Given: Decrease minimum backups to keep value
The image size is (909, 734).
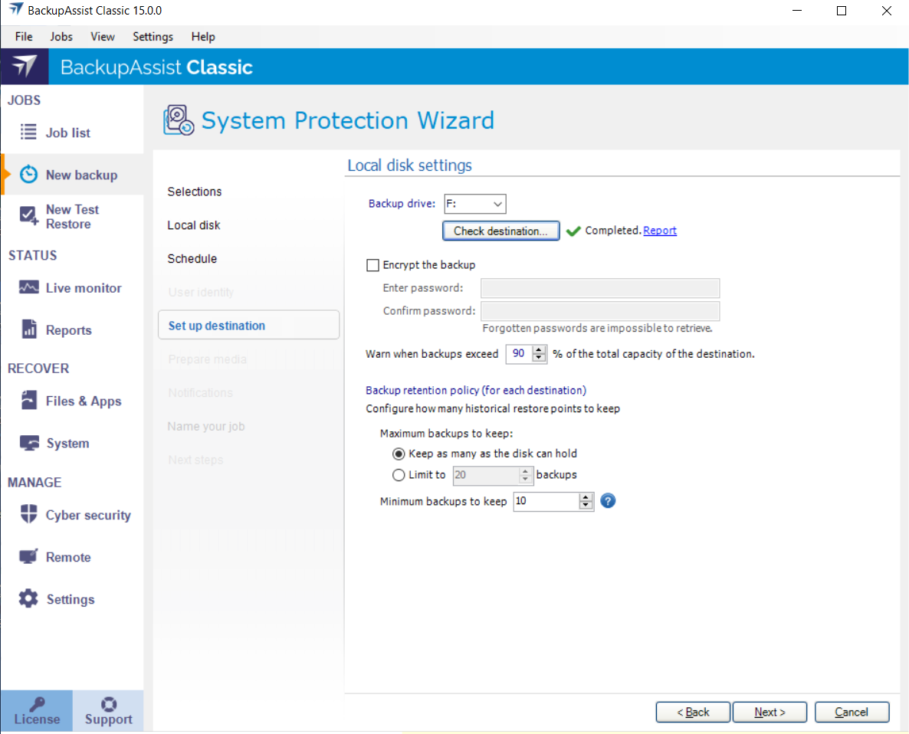Looking at the screenshot, I should pyautogui.click(x=586, y=506).
